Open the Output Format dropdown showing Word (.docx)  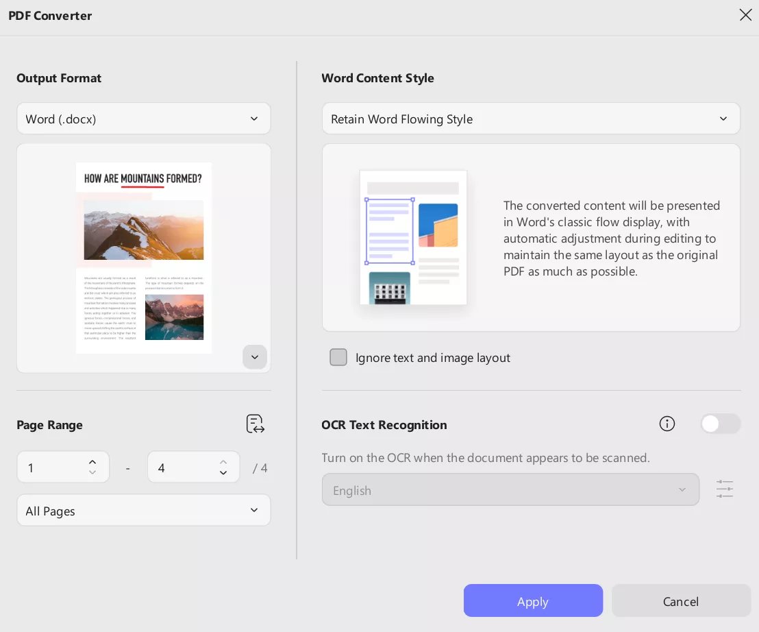[x=143, y=118]
